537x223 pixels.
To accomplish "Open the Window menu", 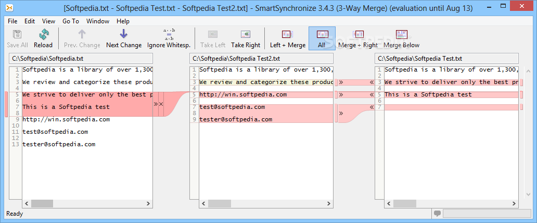I will (x=98, y=21).
